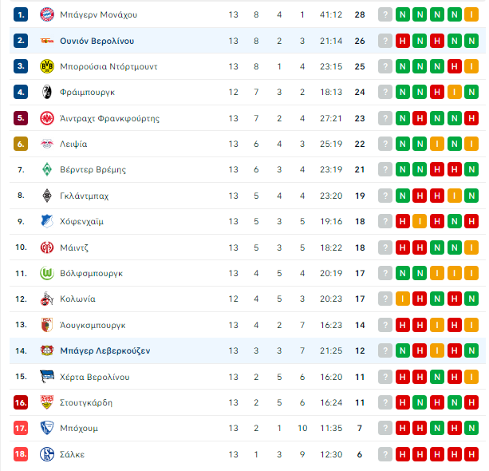Click the Γκλάντμπαχ team name
Viewport: 489px width, 471px height.
coord(85,196)
